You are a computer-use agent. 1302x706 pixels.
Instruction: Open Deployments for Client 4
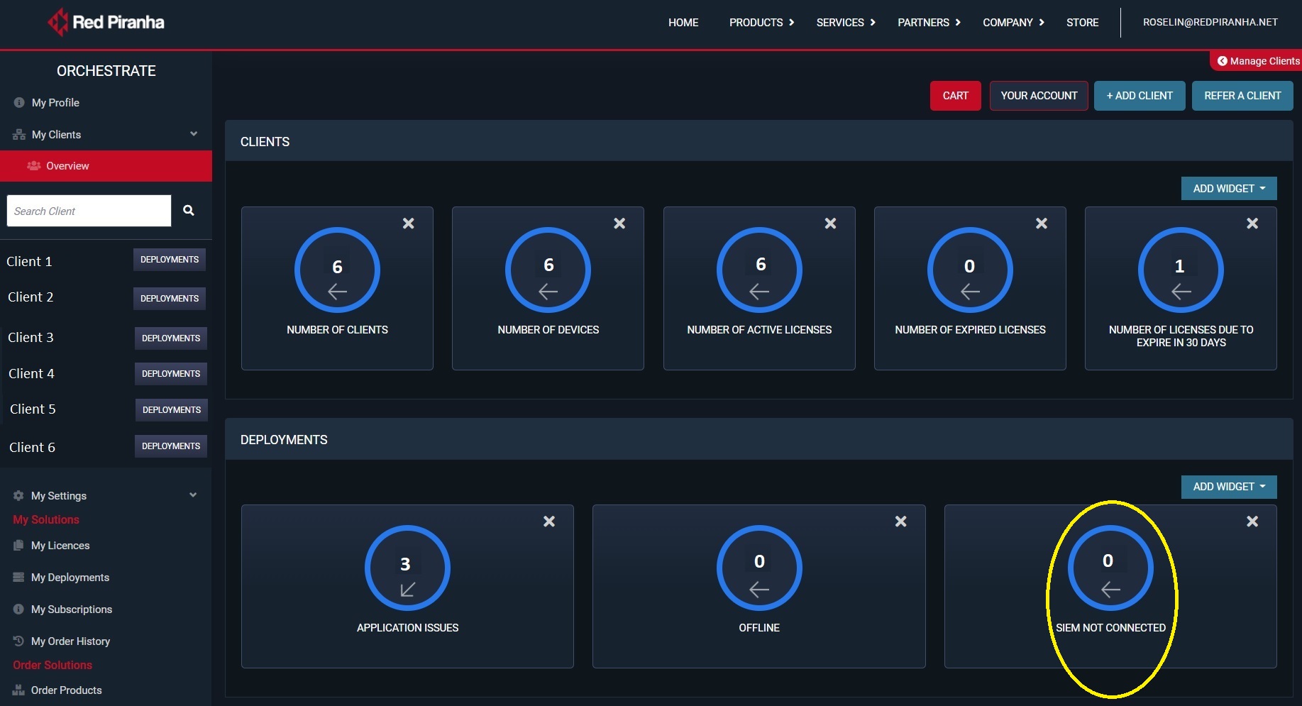pyautogui.click(x=171, y=374)
